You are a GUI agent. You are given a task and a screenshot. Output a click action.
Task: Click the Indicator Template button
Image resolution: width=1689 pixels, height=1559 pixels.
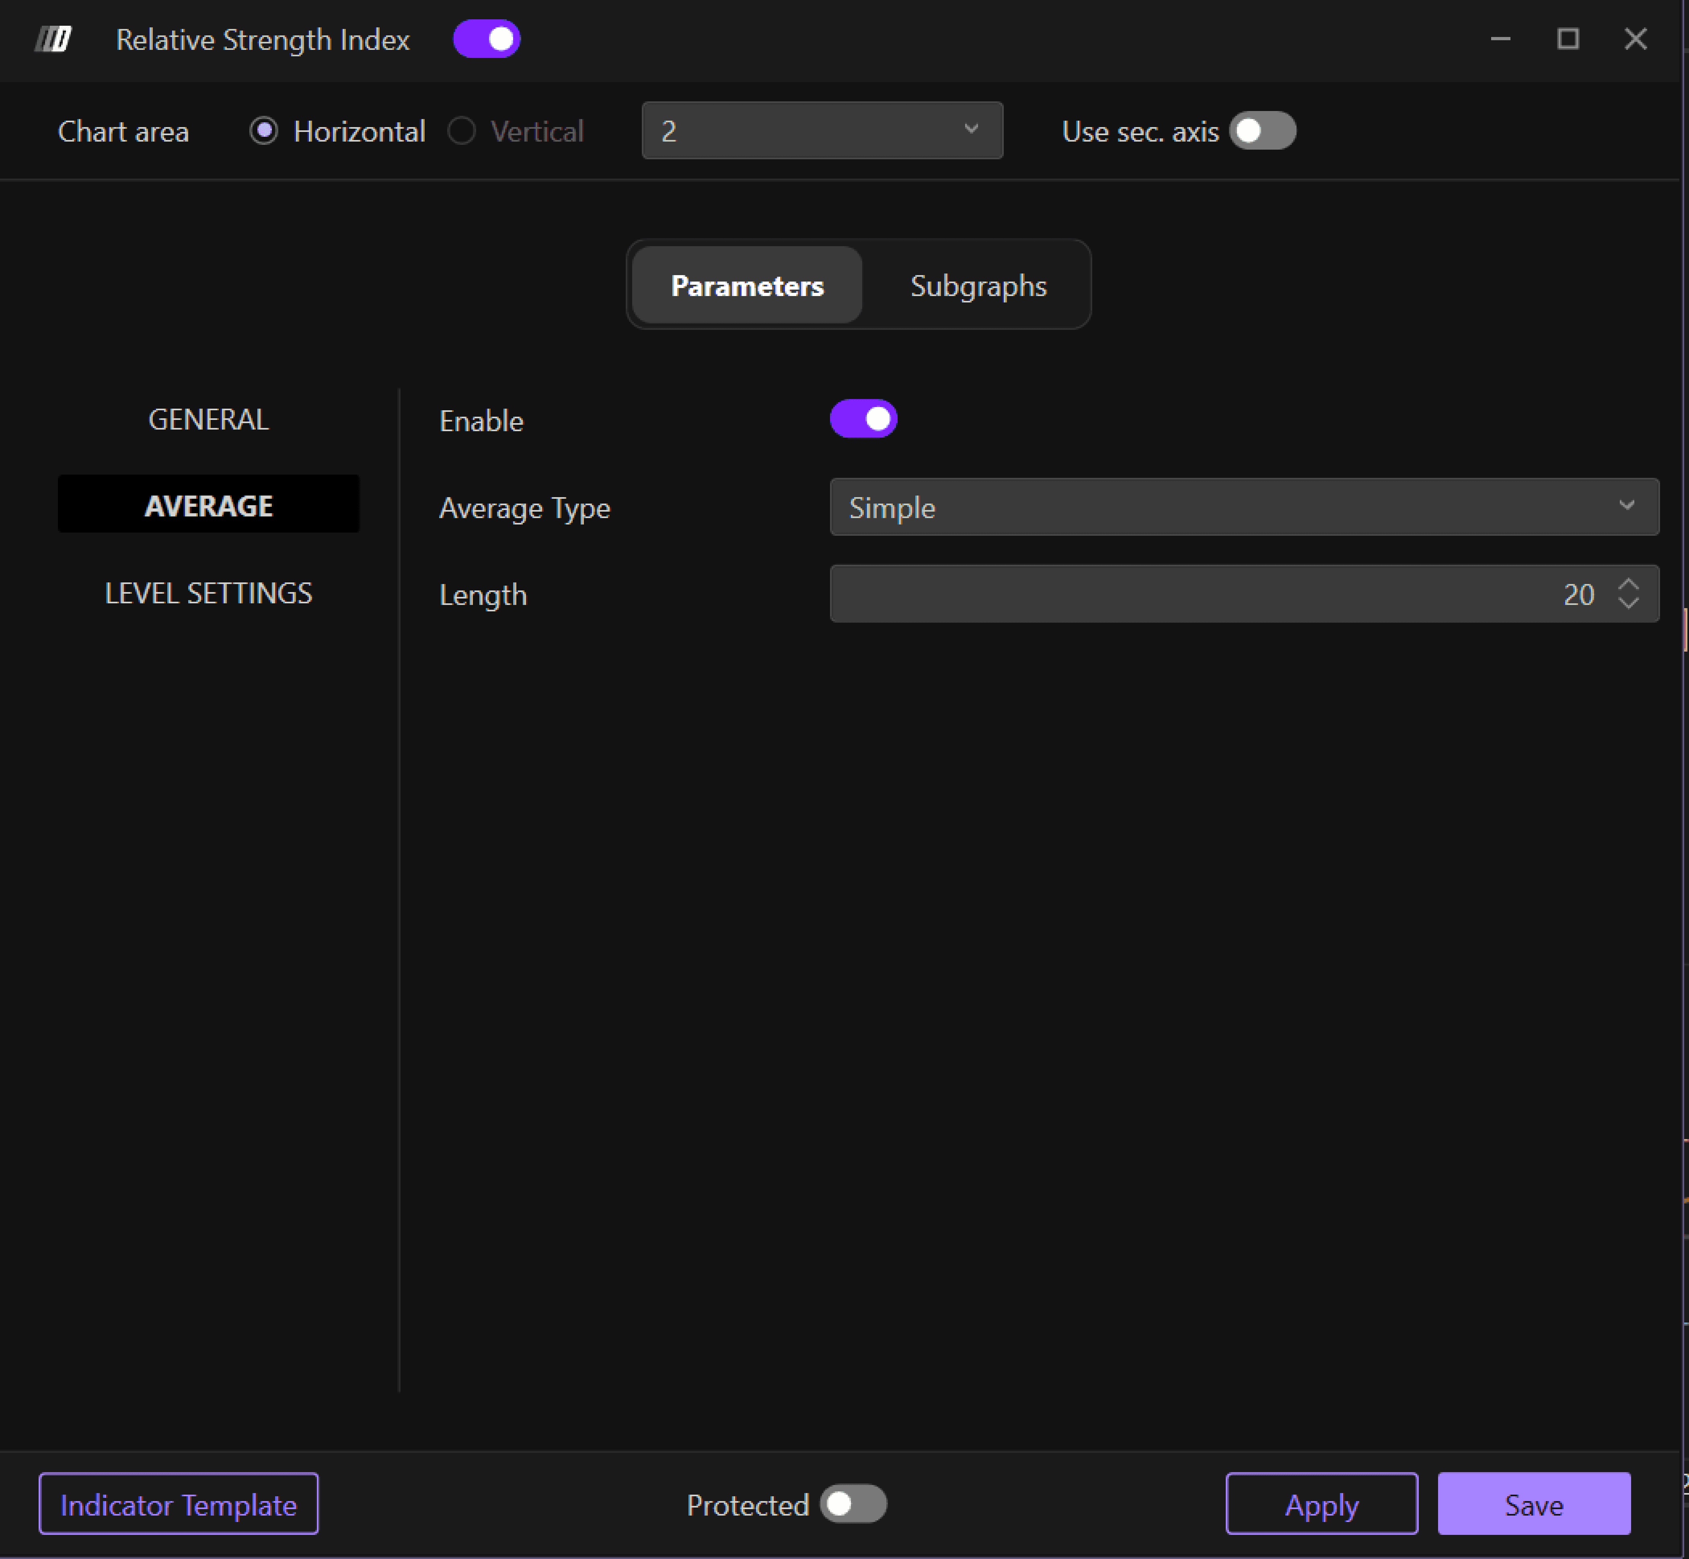point(179,1504)
